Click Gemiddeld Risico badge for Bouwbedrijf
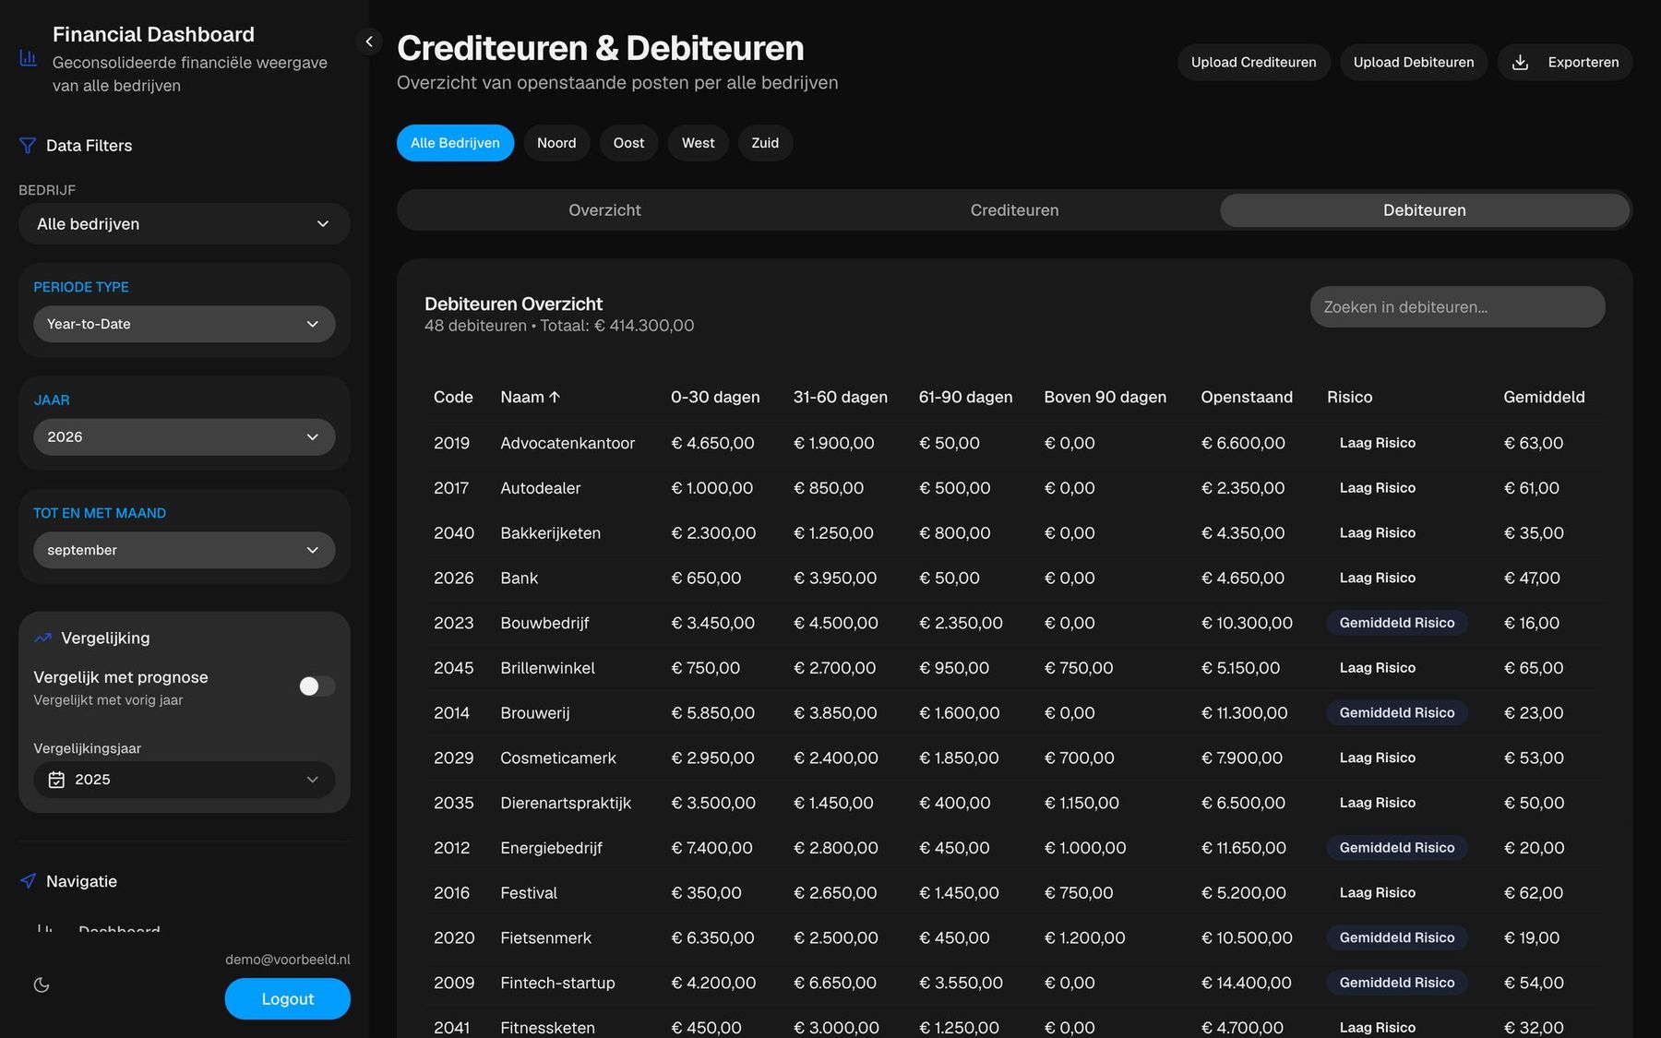 click(1397, 623)
